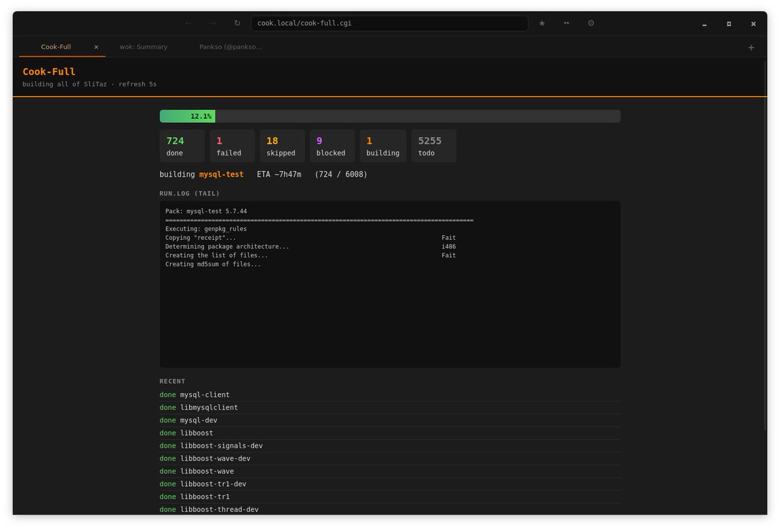This screenshot has width=780, height=529.
Task: Select the 1 failed stat card
Action: 232,146
